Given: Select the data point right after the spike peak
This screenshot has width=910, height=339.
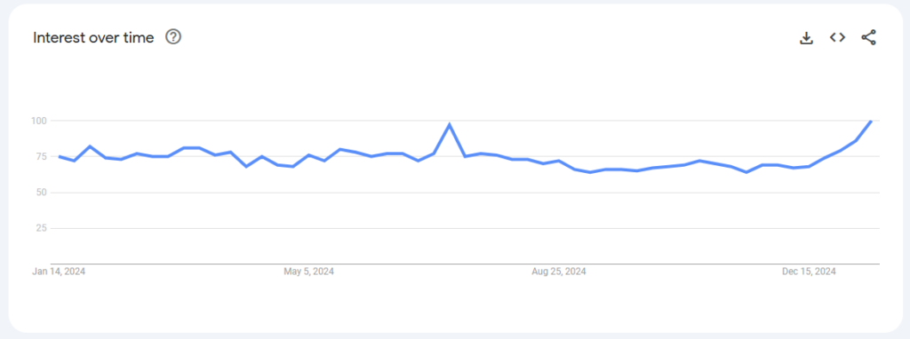Looking at the screenshot, I should 465,156.
